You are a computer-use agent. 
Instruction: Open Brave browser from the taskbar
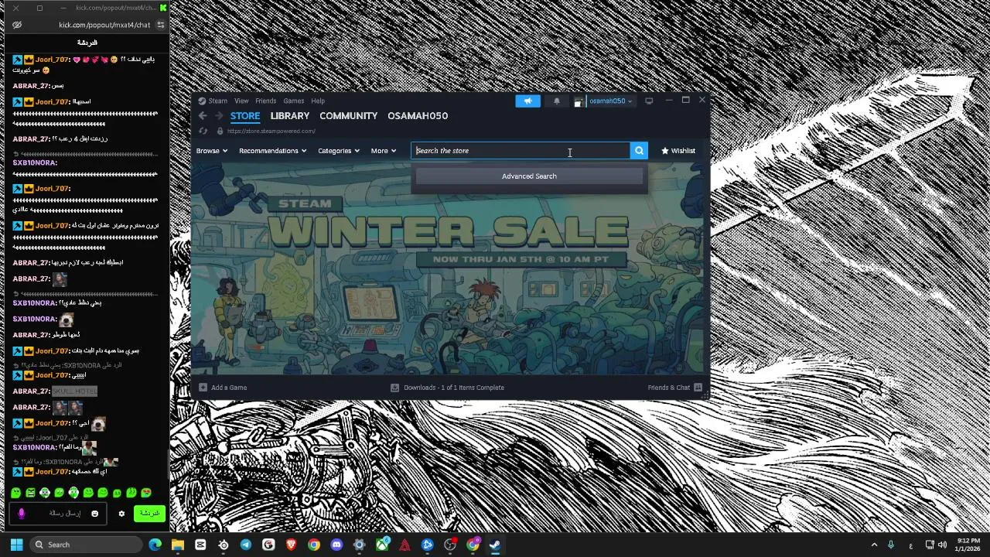pyautogui.click(x=291, y=545)
